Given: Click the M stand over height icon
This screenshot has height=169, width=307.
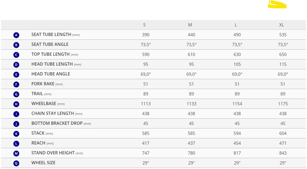Looking at the screenshot, I should coord(16,153).
